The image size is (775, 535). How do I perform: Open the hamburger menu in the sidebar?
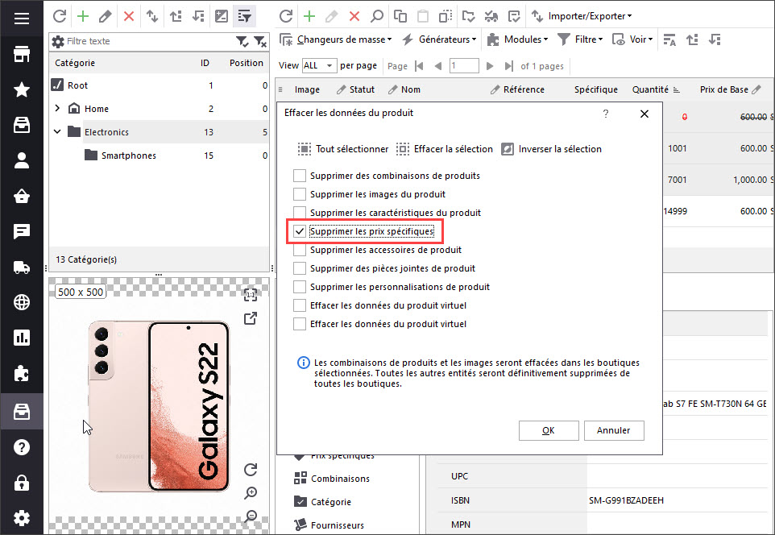tap(21, 19)
